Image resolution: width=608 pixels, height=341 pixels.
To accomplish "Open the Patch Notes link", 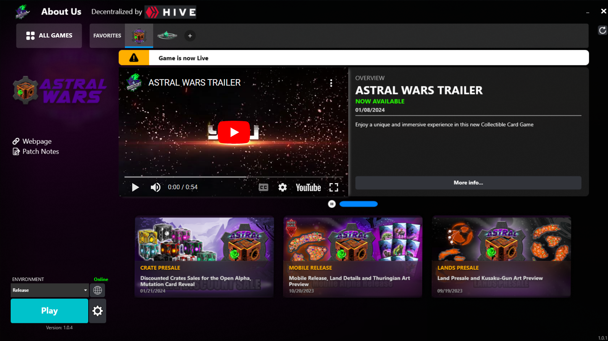I will [36, 151].
